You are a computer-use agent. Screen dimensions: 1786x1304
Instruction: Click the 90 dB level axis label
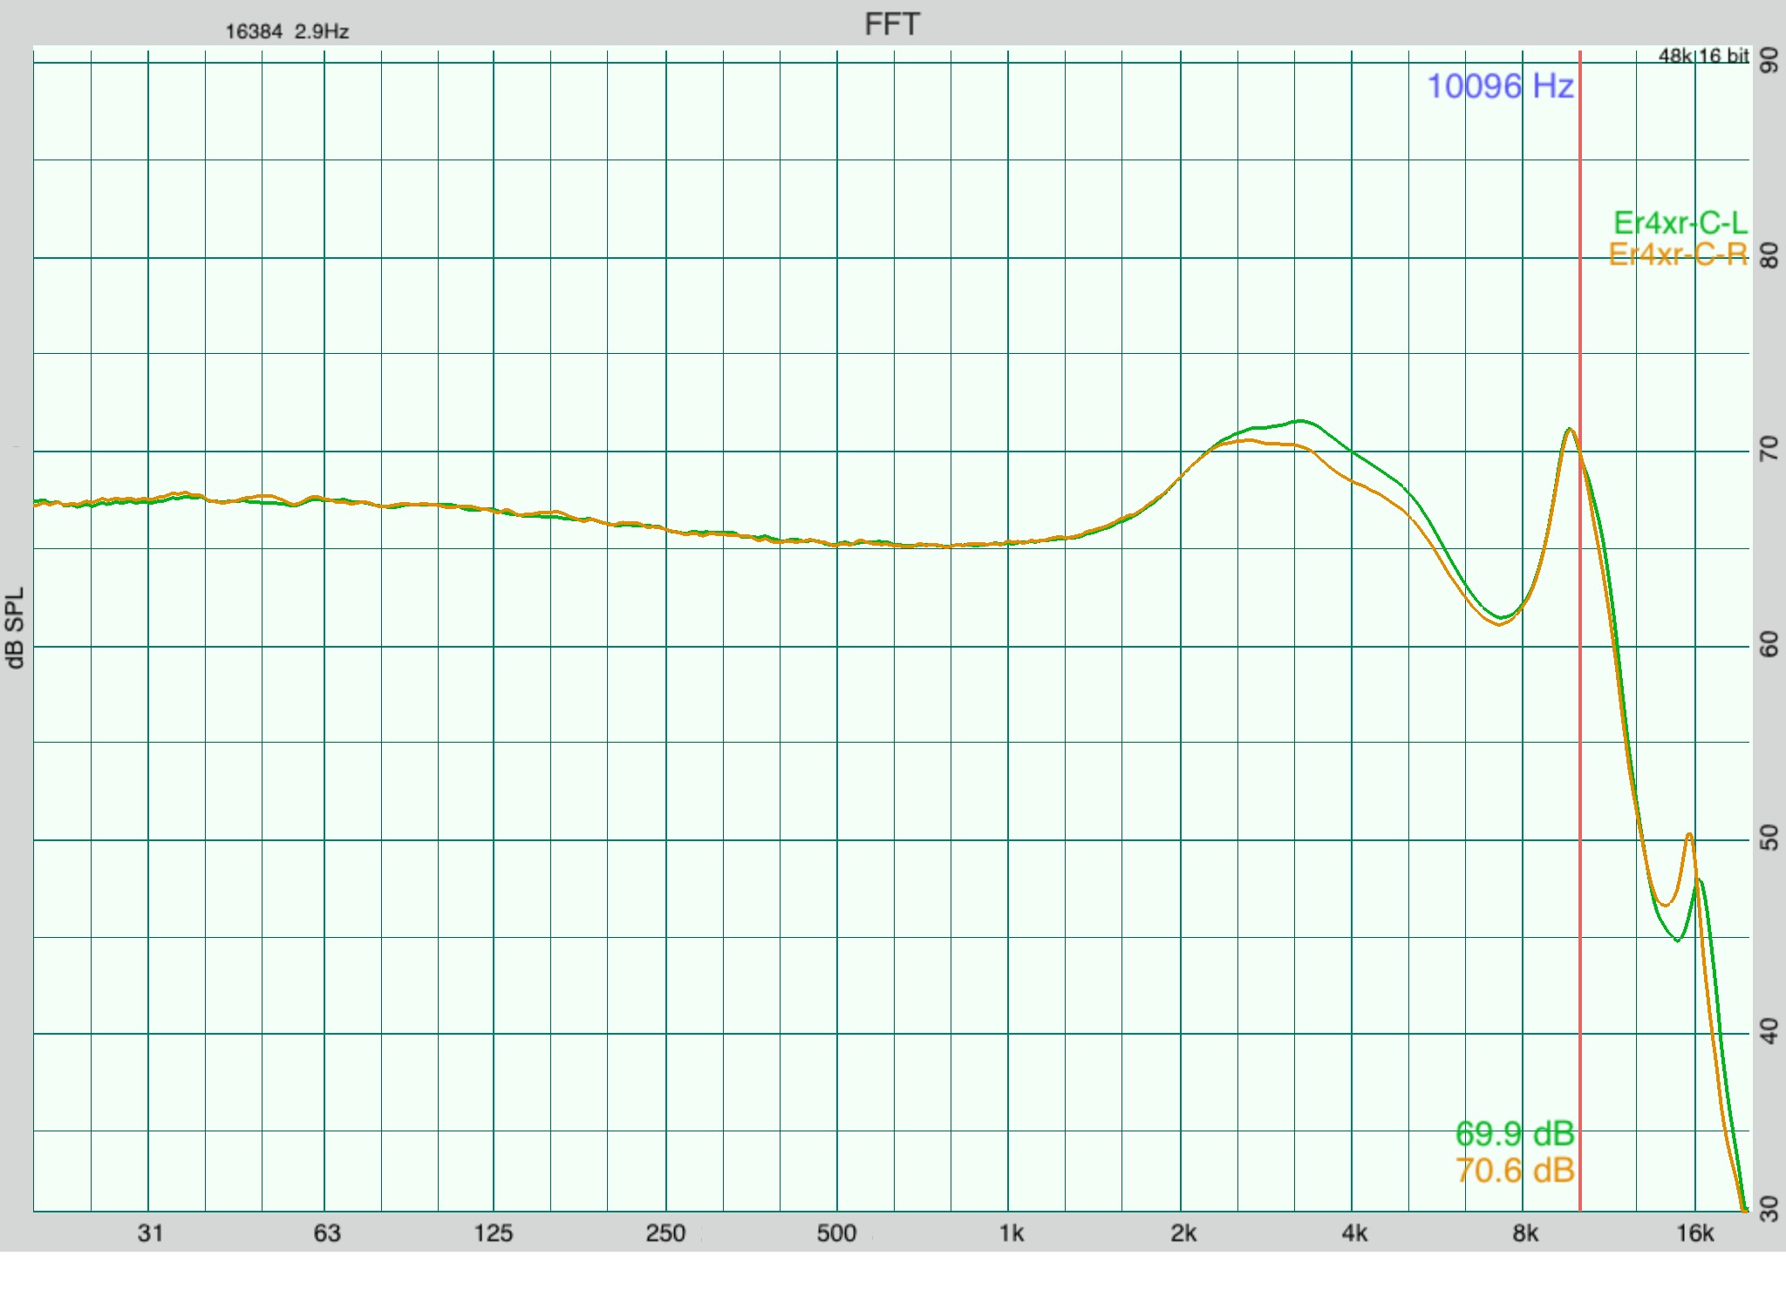point(1769,61)
